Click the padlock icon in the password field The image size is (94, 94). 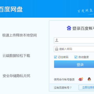click(57, 49)
